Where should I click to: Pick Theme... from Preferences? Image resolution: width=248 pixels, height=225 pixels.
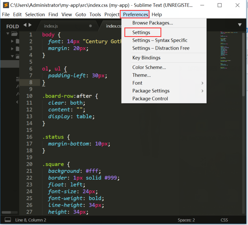(164, 75)
